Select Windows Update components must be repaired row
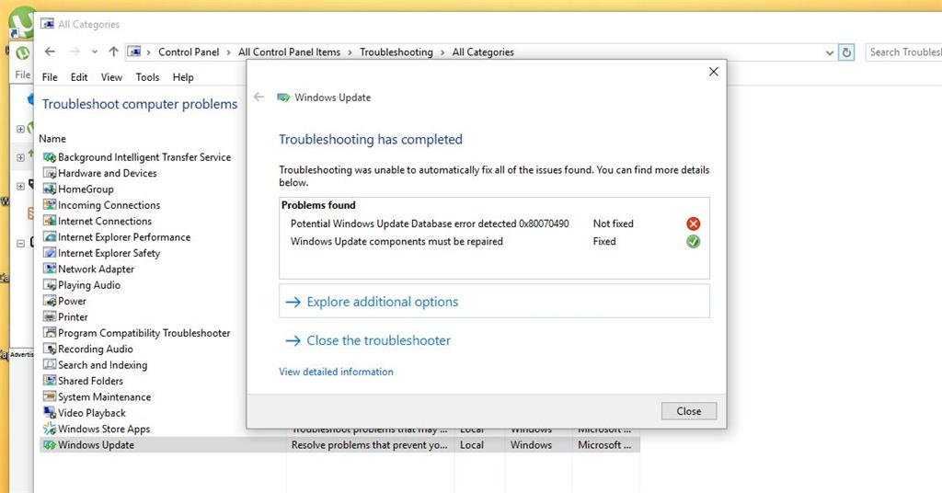Screen dimensions: 942x493 (494, 241)
